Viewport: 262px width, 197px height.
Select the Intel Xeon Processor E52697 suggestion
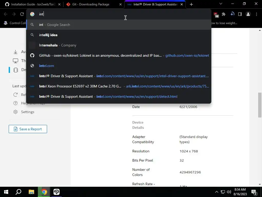click(119, 86)
